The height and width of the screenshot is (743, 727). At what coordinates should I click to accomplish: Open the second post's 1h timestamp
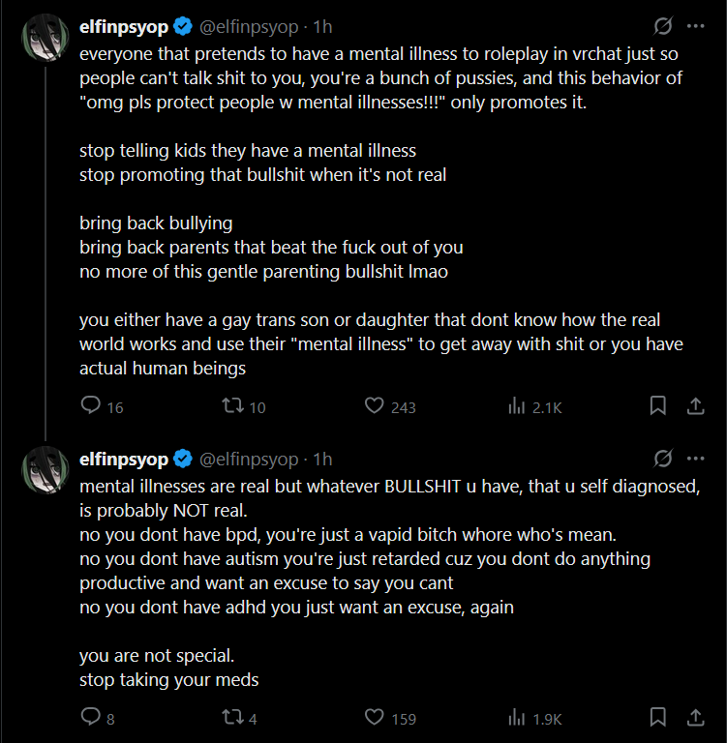[x=322, y=459]
